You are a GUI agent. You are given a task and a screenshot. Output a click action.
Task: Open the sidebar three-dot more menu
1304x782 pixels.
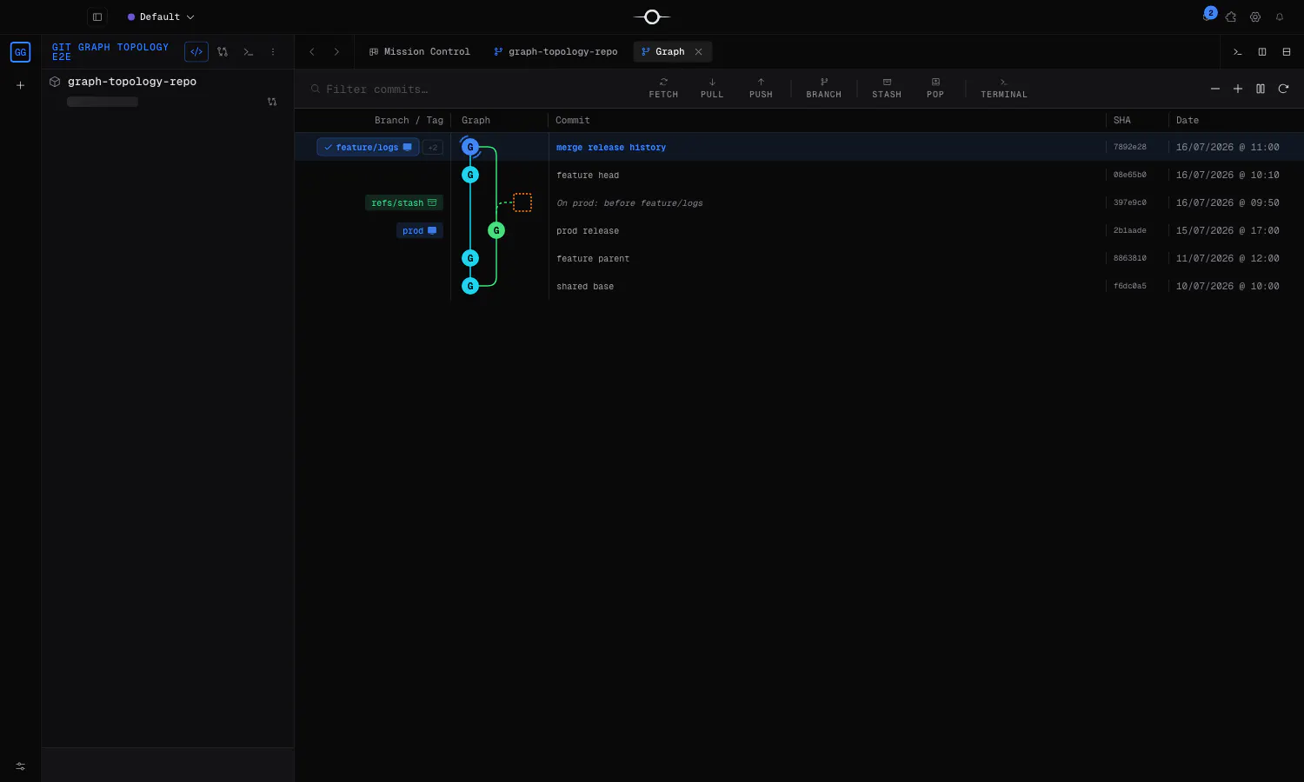pyautogui.click(x=273, y=52)
